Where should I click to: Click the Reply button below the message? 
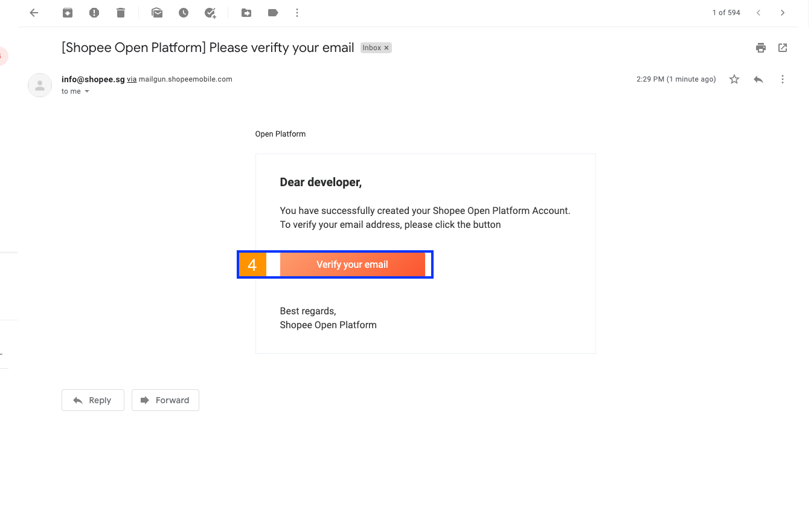93,400
